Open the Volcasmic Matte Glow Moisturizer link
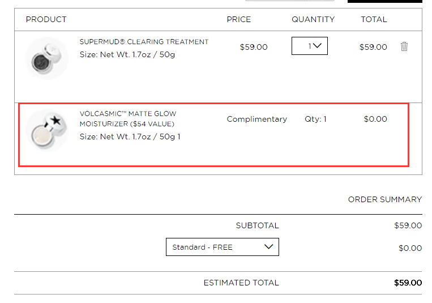 (x=128, y=119)
